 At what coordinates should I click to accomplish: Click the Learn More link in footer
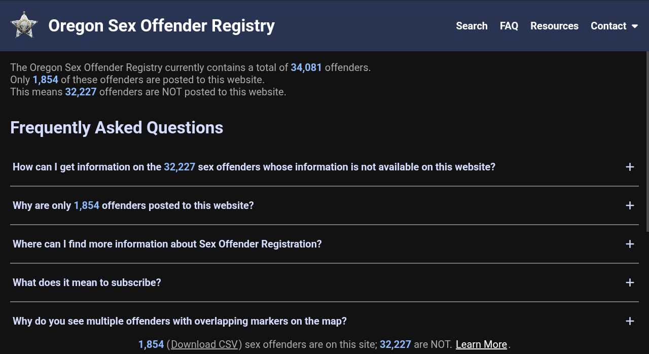tap(481, 344)
